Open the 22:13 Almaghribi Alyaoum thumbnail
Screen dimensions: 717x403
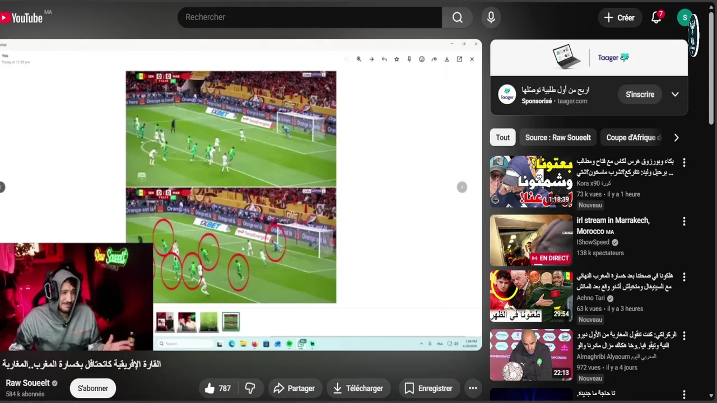click(x=531, y=355)
